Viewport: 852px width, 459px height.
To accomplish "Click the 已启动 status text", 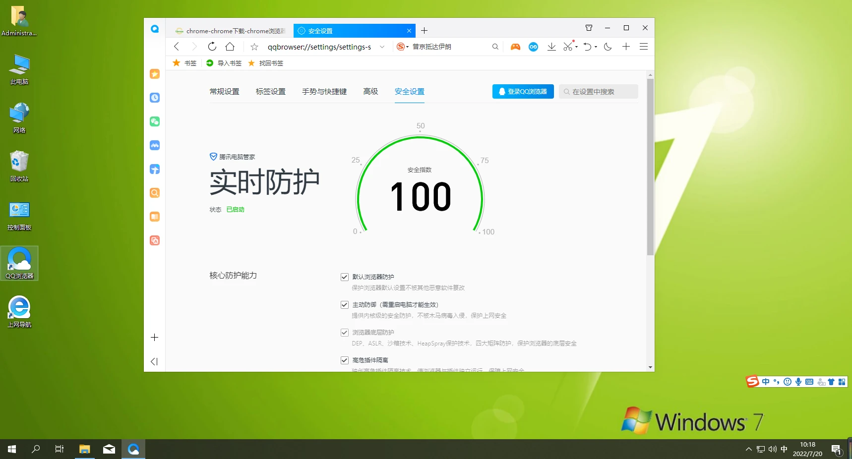I will [236, 210].
